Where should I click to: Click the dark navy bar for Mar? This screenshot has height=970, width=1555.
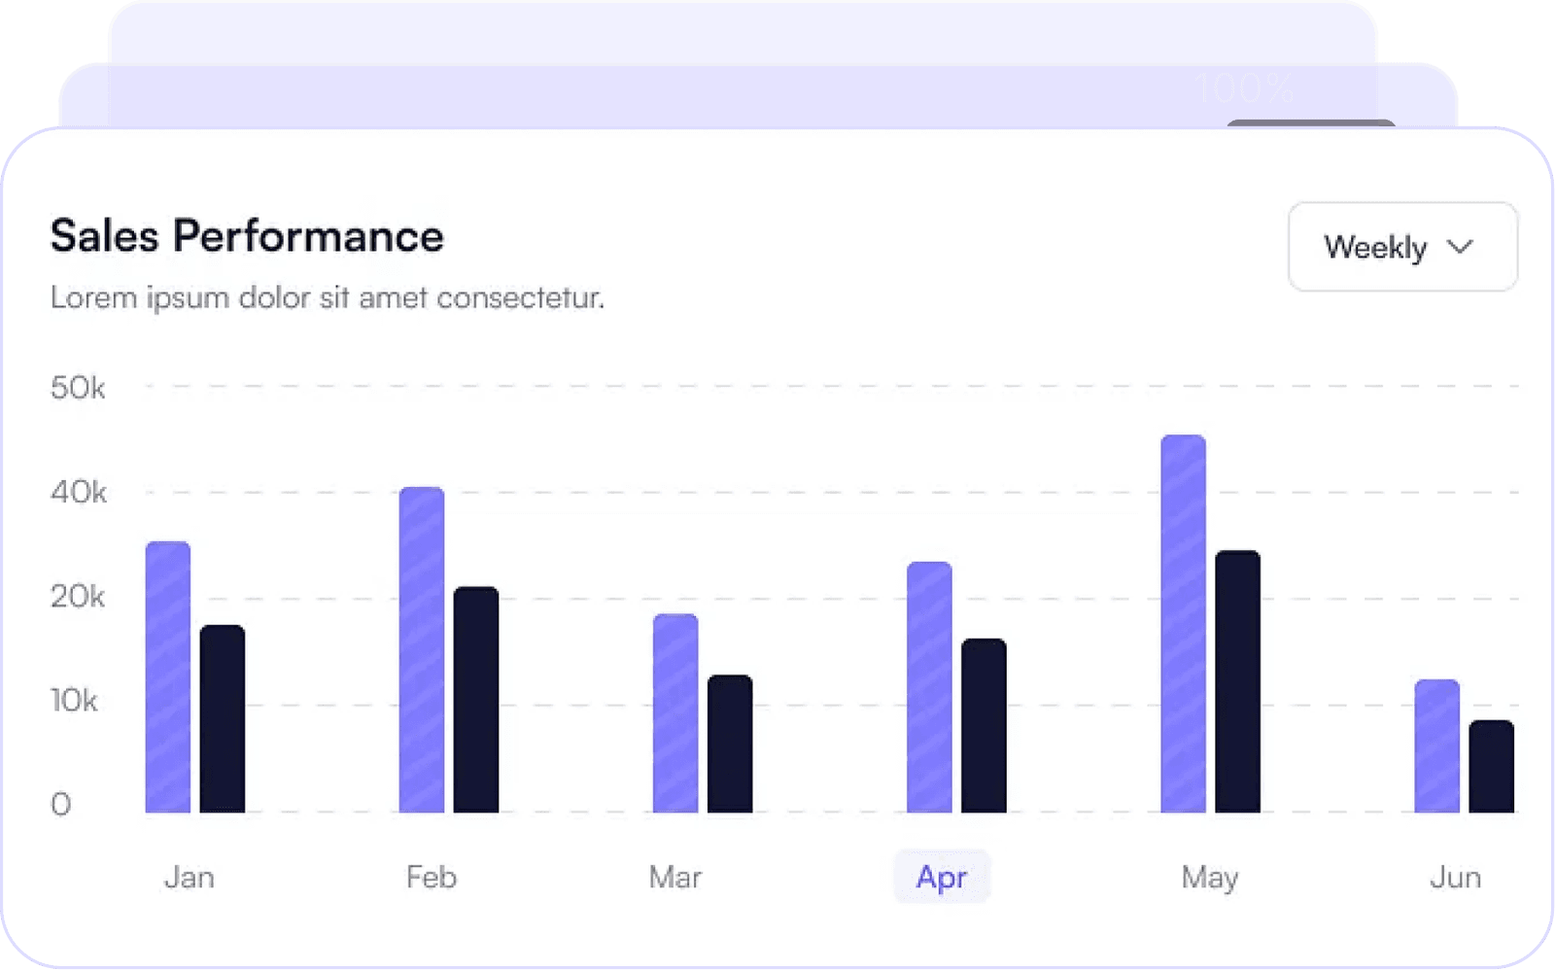[x=730, y=744]
